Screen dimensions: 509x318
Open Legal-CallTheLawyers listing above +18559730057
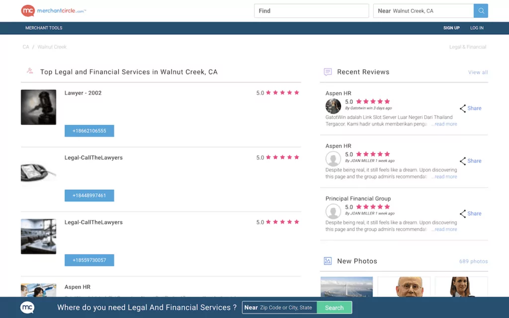tap(93, 222)
